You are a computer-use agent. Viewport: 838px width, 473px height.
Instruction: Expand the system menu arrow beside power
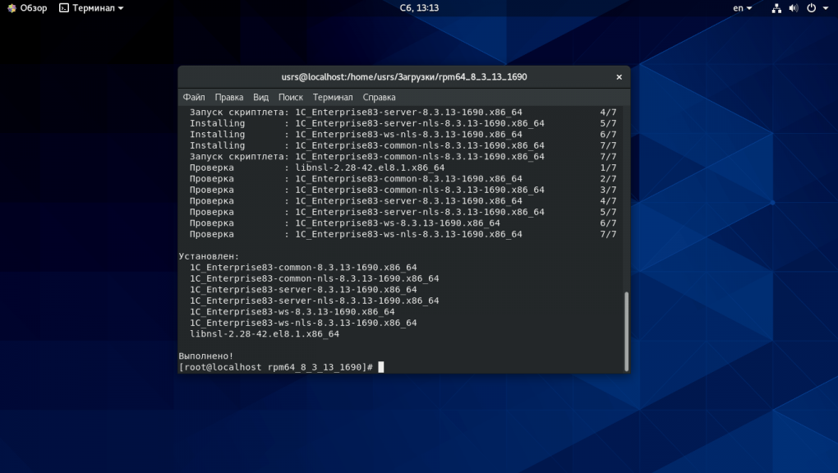825,8
